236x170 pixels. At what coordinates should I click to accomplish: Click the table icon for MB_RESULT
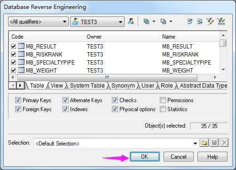point(21,46)
